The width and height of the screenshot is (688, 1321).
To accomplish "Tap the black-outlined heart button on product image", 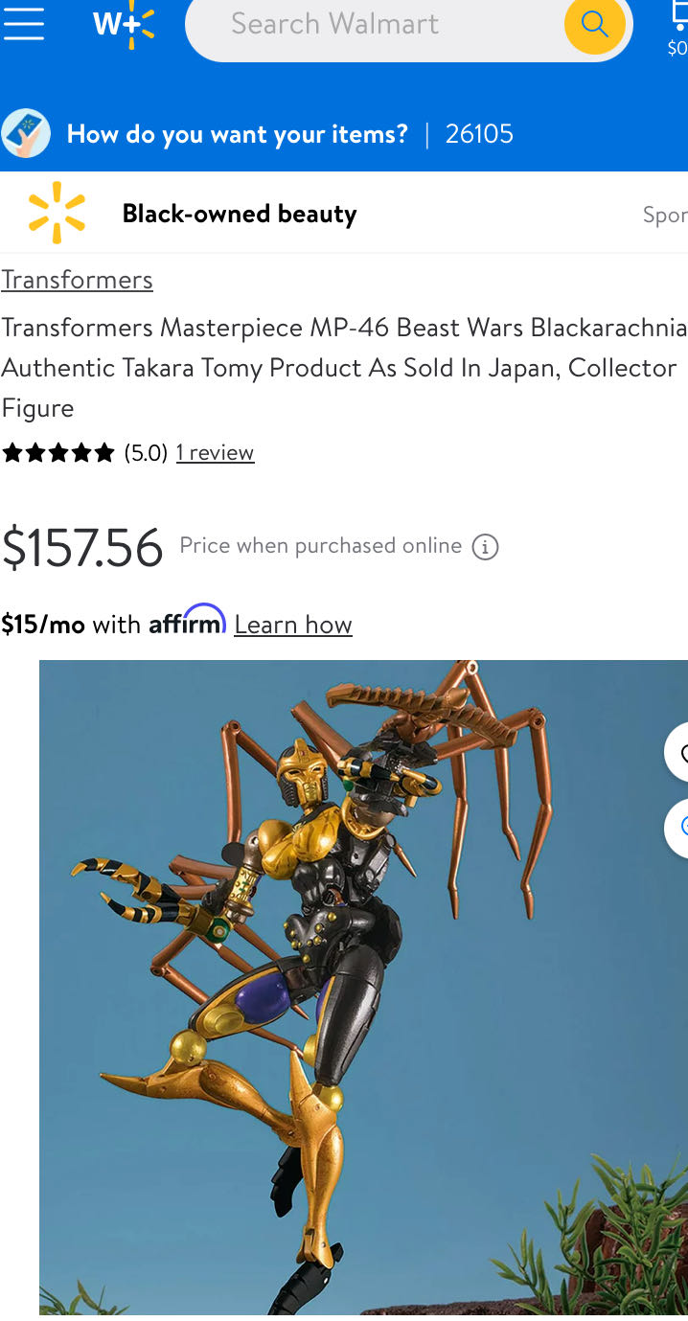I will (677, 752).
